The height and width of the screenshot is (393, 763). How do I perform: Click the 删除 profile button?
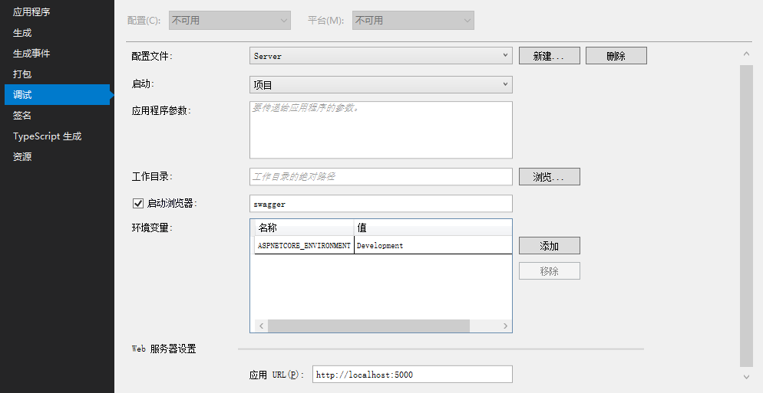tap(616, 56)
